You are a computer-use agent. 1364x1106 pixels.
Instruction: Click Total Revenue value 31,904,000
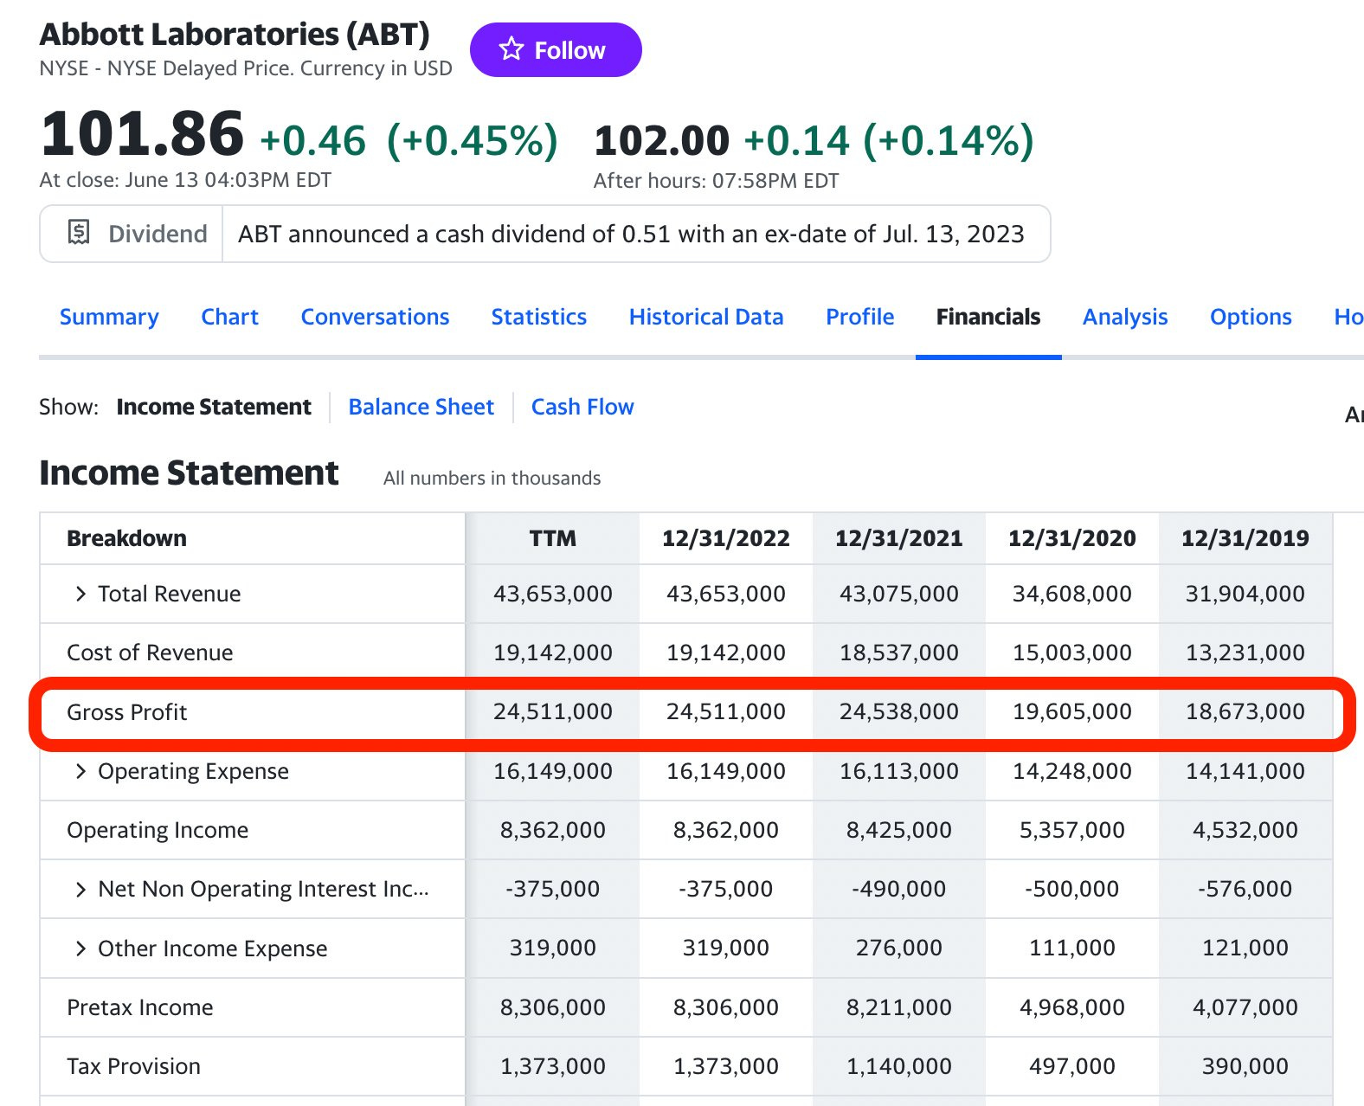(x=1245, y=594)
